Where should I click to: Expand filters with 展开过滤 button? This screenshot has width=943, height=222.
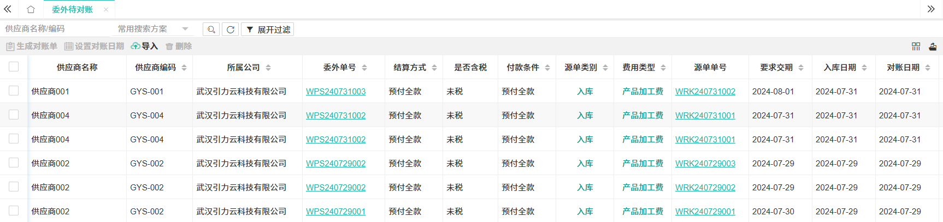click(x=268, y=29)
